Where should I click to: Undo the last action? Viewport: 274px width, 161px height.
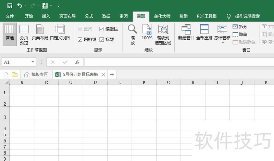20,6
